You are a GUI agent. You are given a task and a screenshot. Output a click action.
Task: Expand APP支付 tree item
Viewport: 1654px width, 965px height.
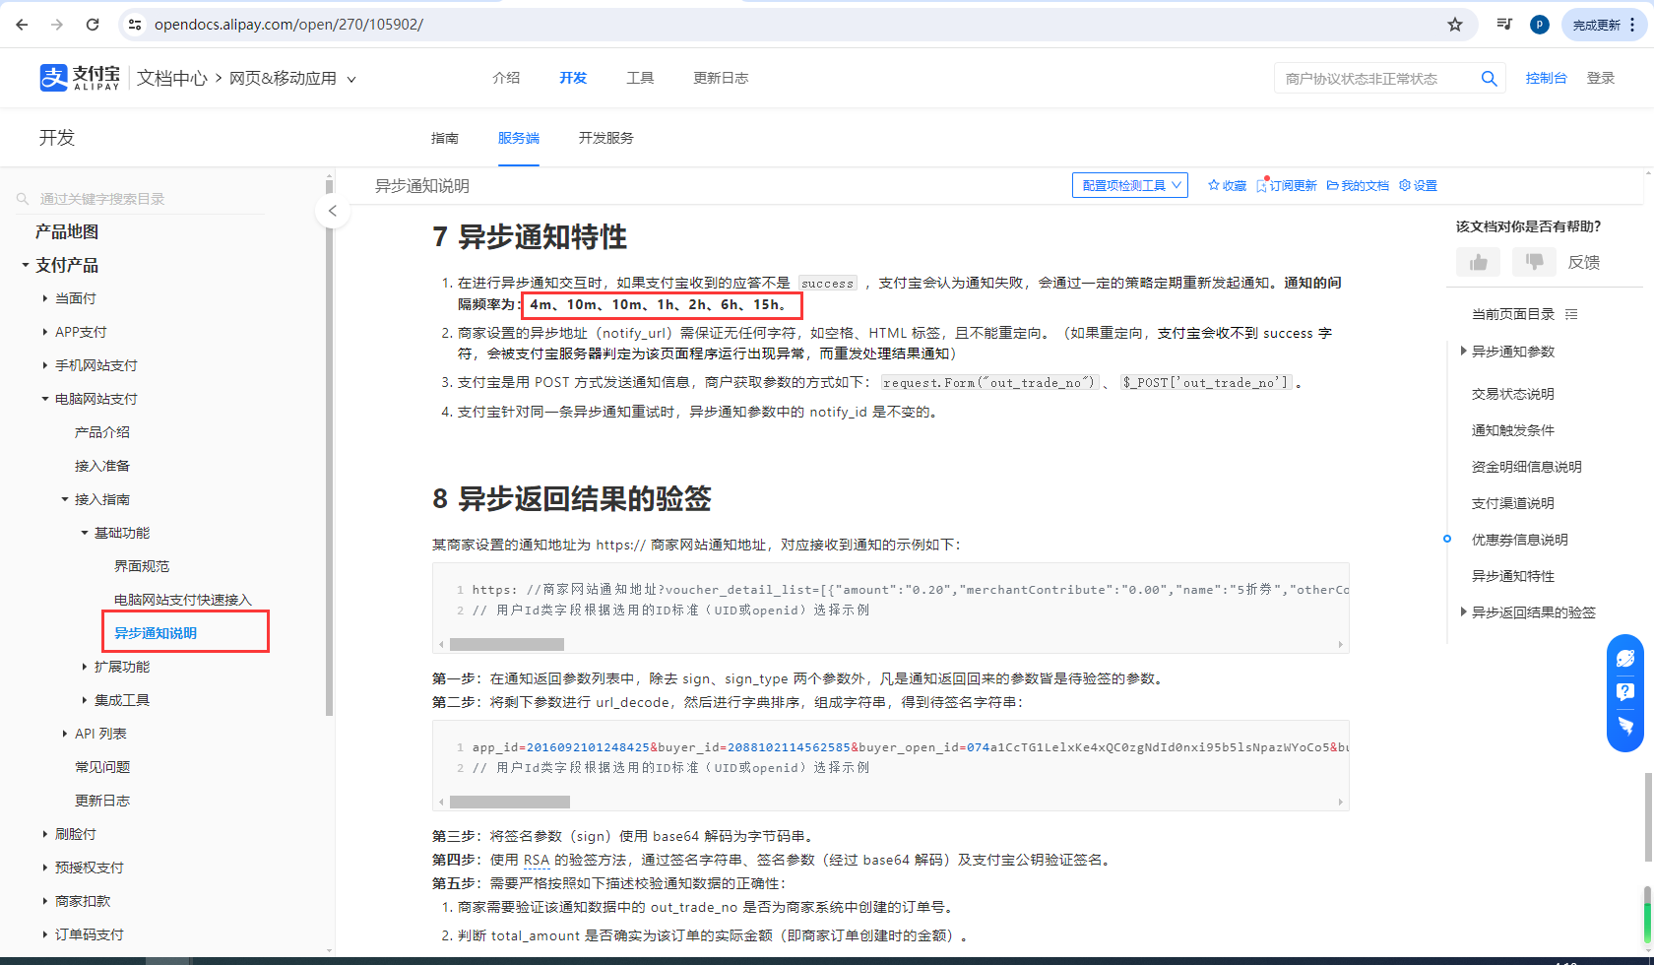(45, 332)
